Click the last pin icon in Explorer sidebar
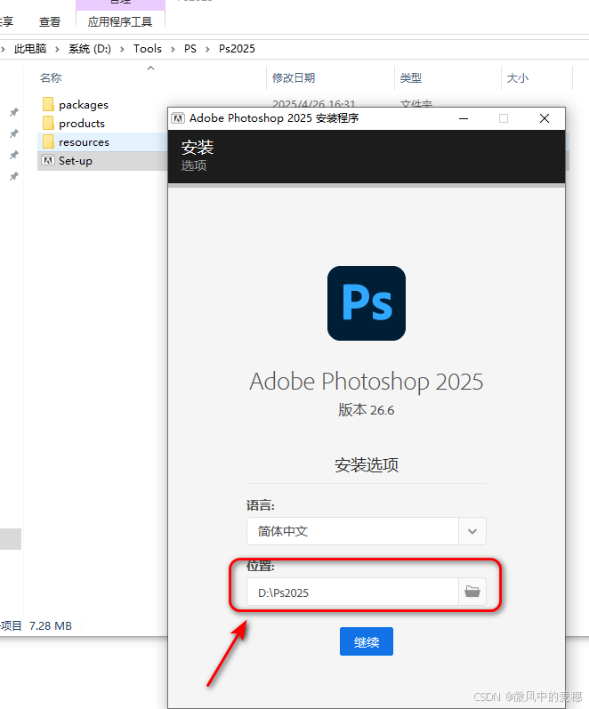This screenshot has height=709, width=589. [x=14, y=176]
